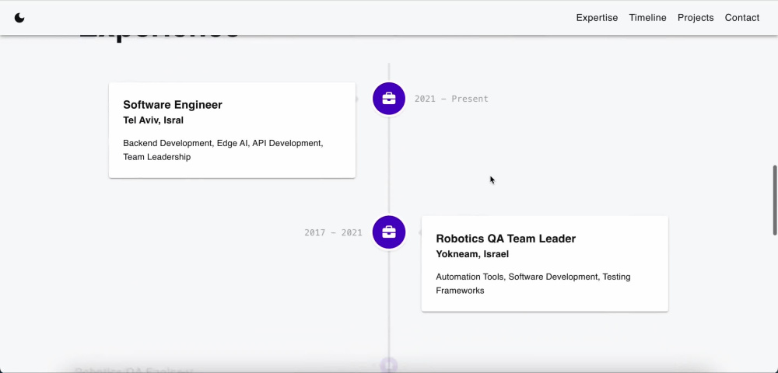This screenshot has height=373, width=778.
Task: Select the Robotics QA Team Leader title
Action: point(506,239)
